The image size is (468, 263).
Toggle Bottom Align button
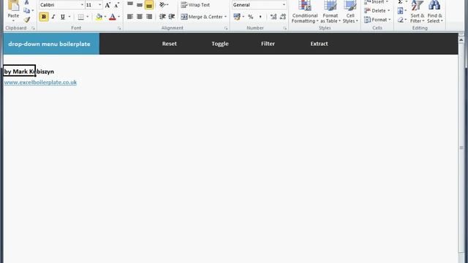coord(149,5)
